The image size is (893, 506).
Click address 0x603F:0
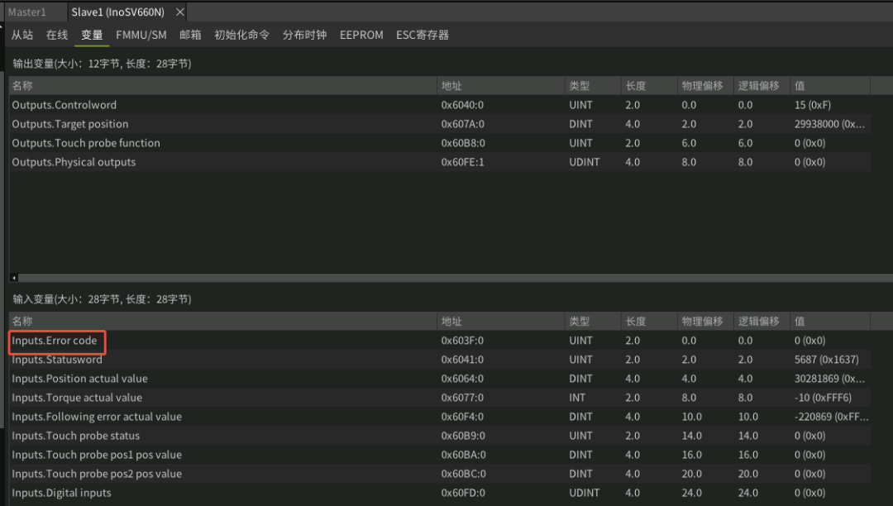[x=462, y=341]
